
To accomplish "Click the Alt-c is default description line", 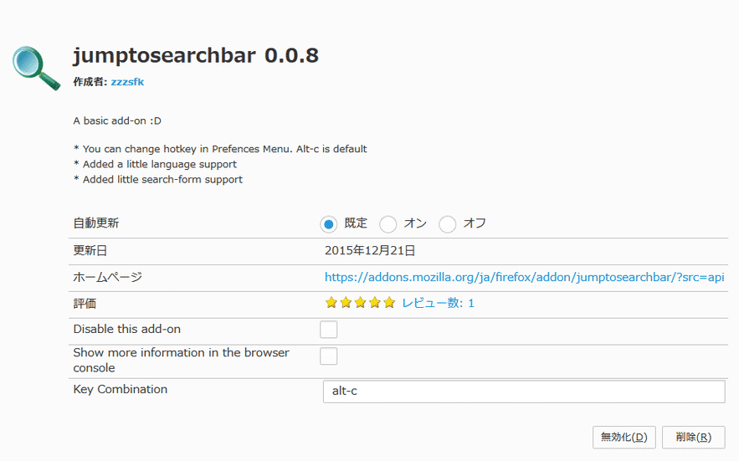I will tap(220, 149).
